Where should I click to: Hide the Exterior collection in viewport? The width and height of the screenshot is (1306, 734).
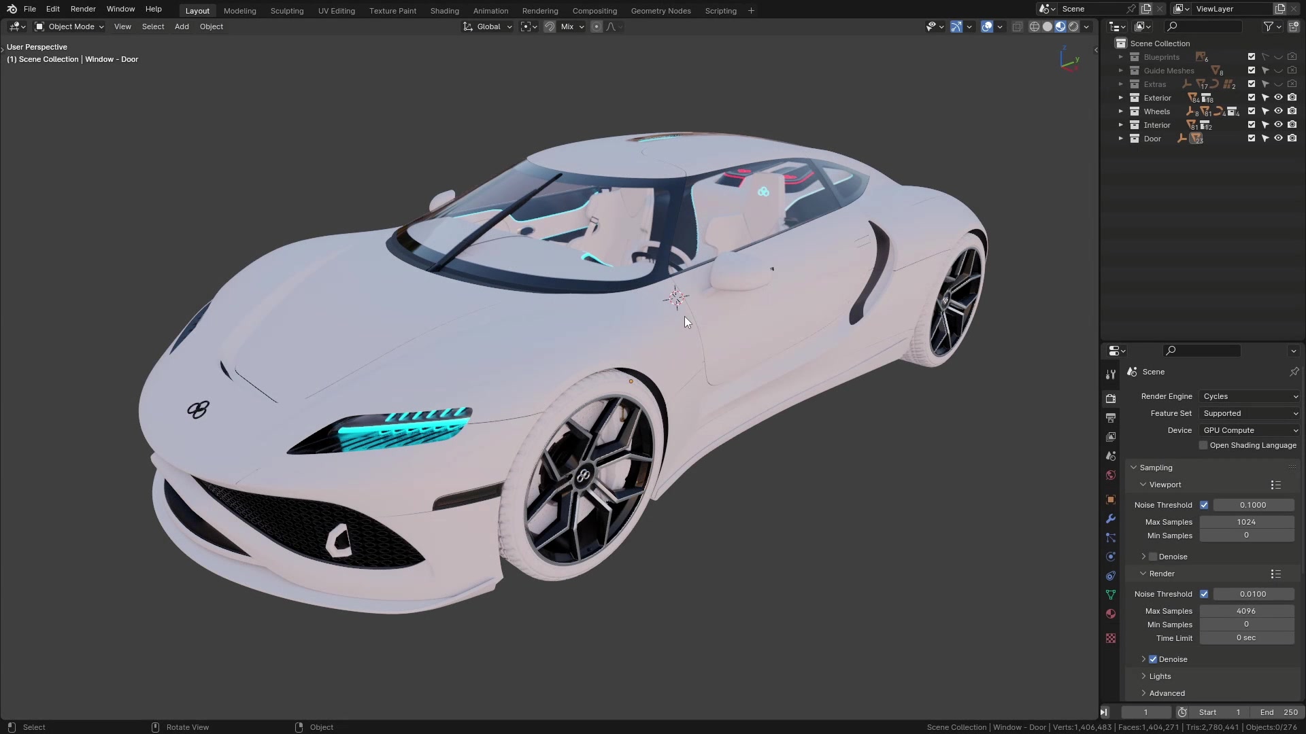[x=1278, y=98]
